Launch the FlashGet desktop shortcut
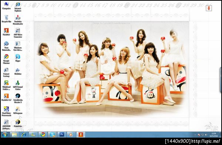 [x=6, y=32]
